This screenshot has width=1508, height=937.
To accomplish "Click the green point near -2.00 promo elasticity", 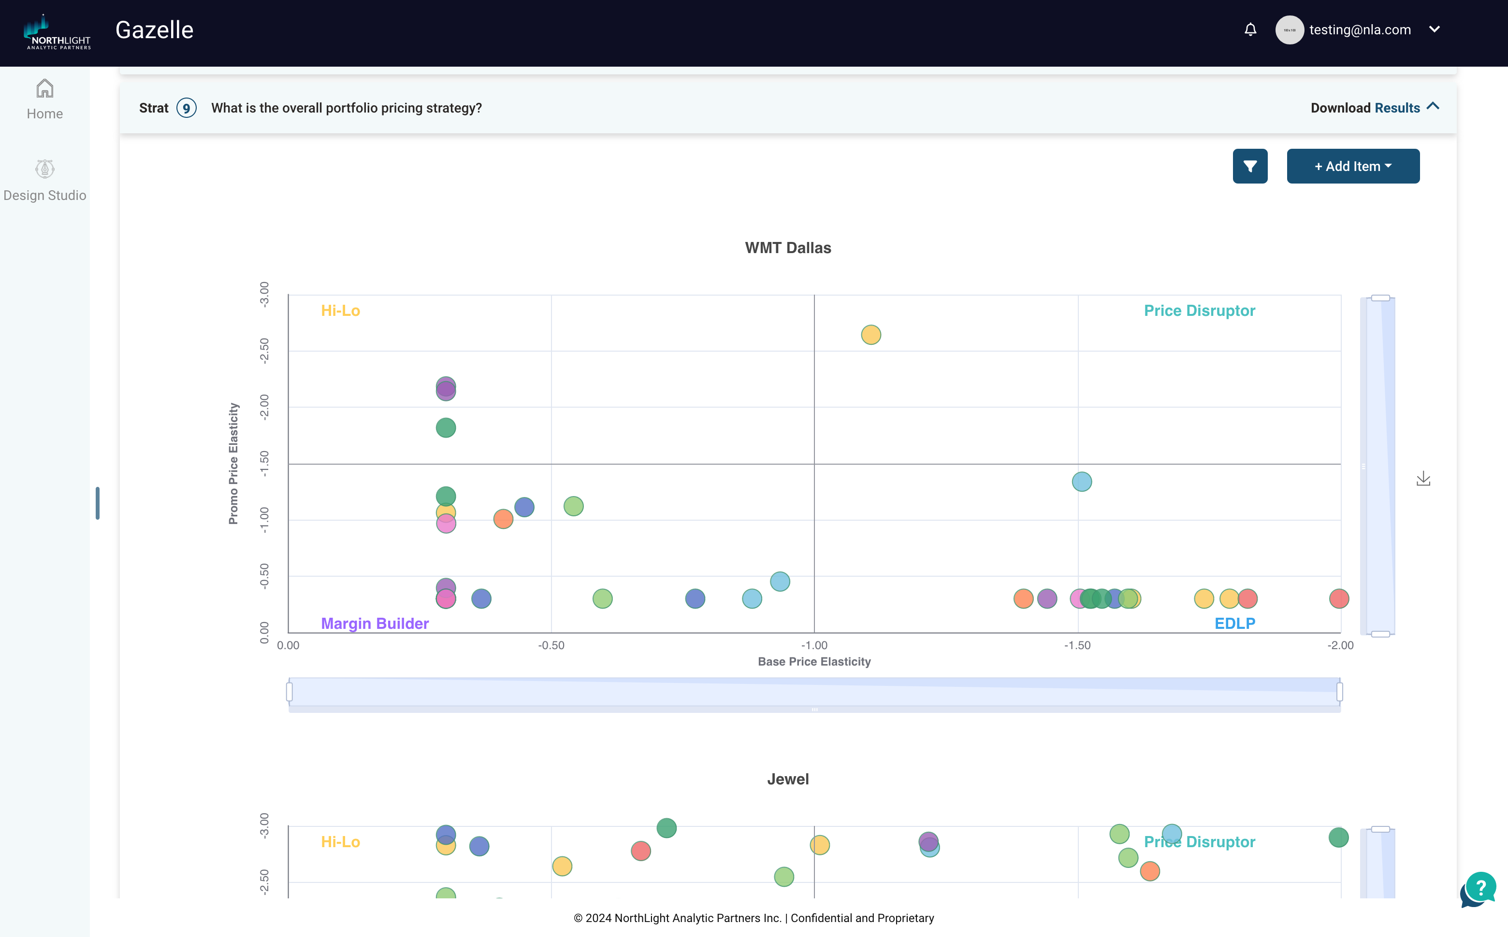I will pyautogui.click(x=445, y=427).
